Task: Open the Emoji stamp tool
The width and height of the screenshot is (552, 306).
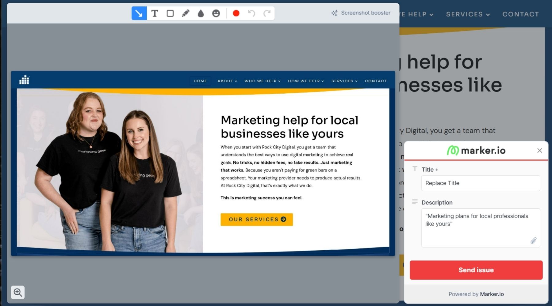Action: pyautogui.click(x=216, y=13)
